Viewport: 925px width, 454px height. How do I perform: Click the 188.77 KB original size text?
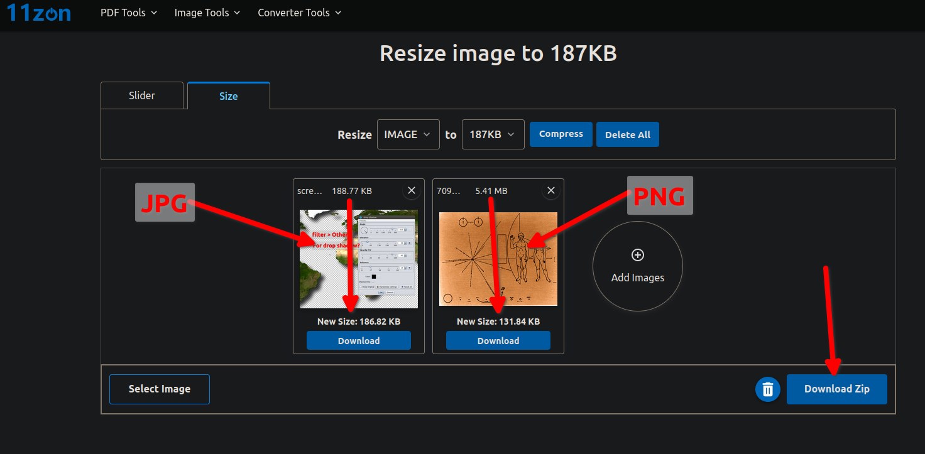[x=352, y=191]
